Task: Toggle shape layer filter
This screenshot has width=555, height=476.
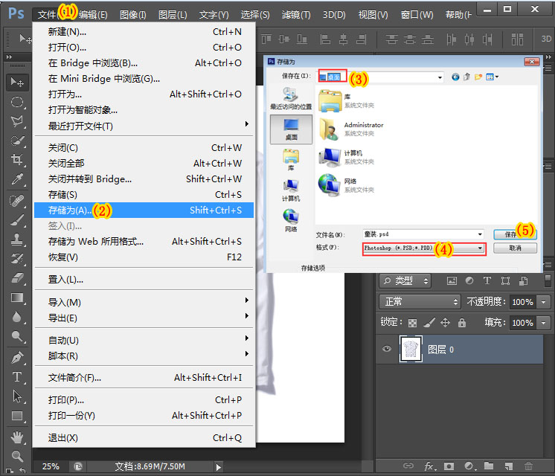Action: 505,281
